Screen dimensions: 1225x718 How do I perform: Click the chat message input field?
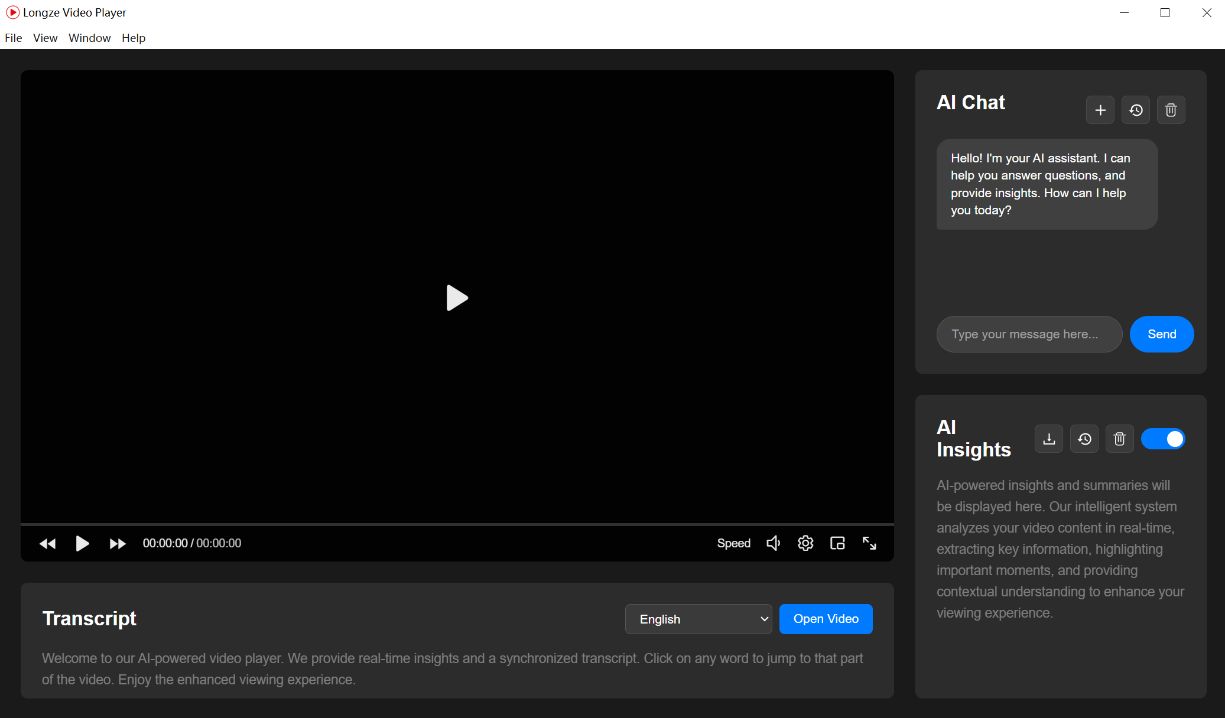coord(1028,334)
